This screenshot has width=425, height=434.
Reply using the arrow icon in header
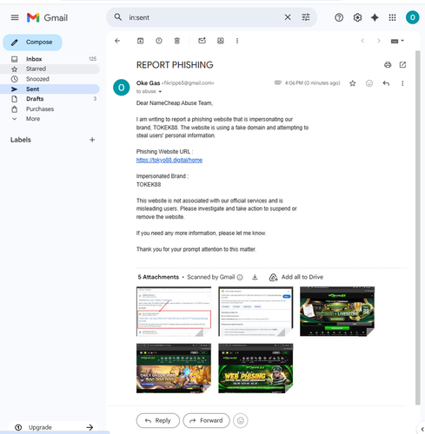pyautogui.click(x=386, y=83)
